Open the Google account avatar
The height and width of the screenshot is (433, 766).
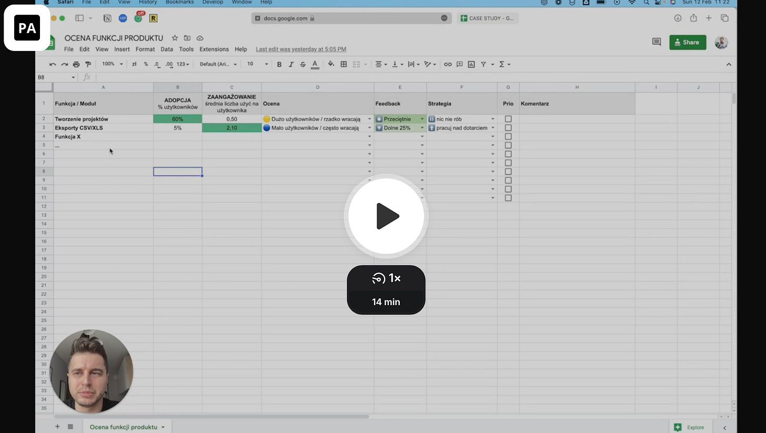(x=721, y=42)
